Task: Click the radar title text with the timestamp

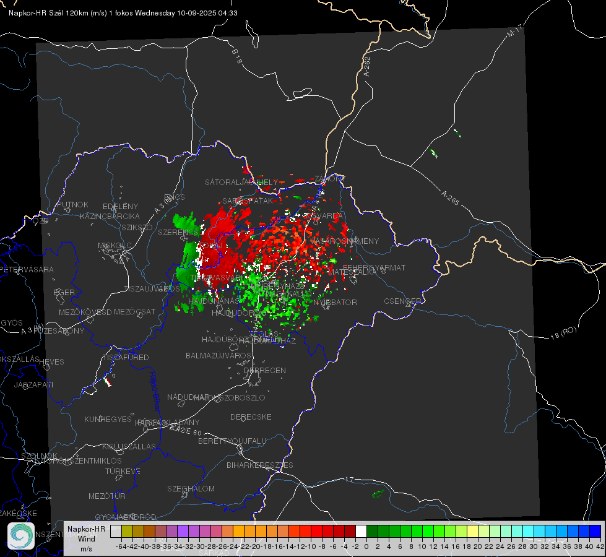Action: tap(123, 13)
